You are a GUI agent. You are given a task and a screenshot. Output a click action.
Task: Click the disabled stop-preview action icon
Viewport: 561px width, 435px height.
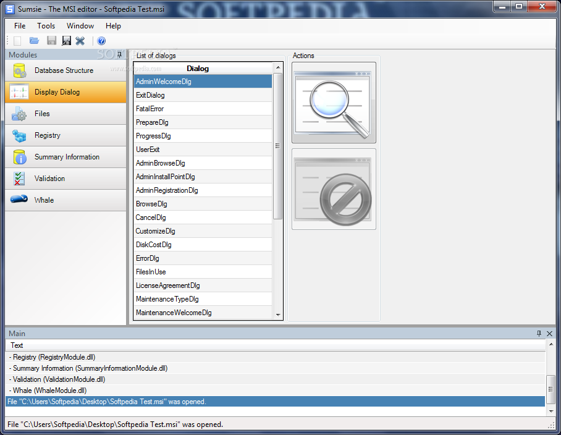[334, 189]
